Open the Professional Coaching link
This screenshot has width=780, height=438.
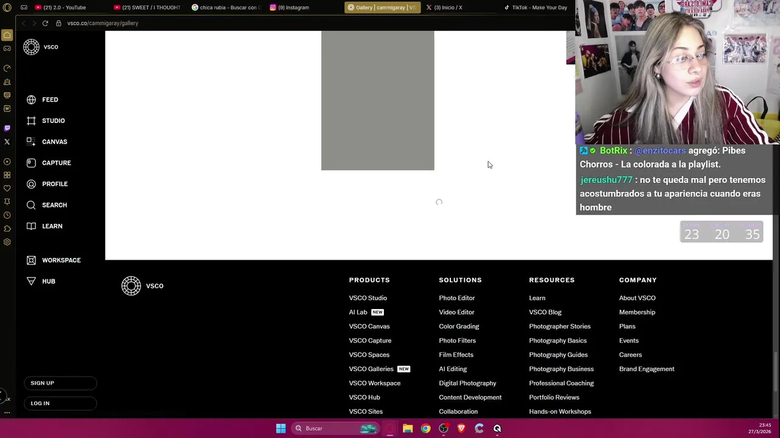click(x=561, y=383)
